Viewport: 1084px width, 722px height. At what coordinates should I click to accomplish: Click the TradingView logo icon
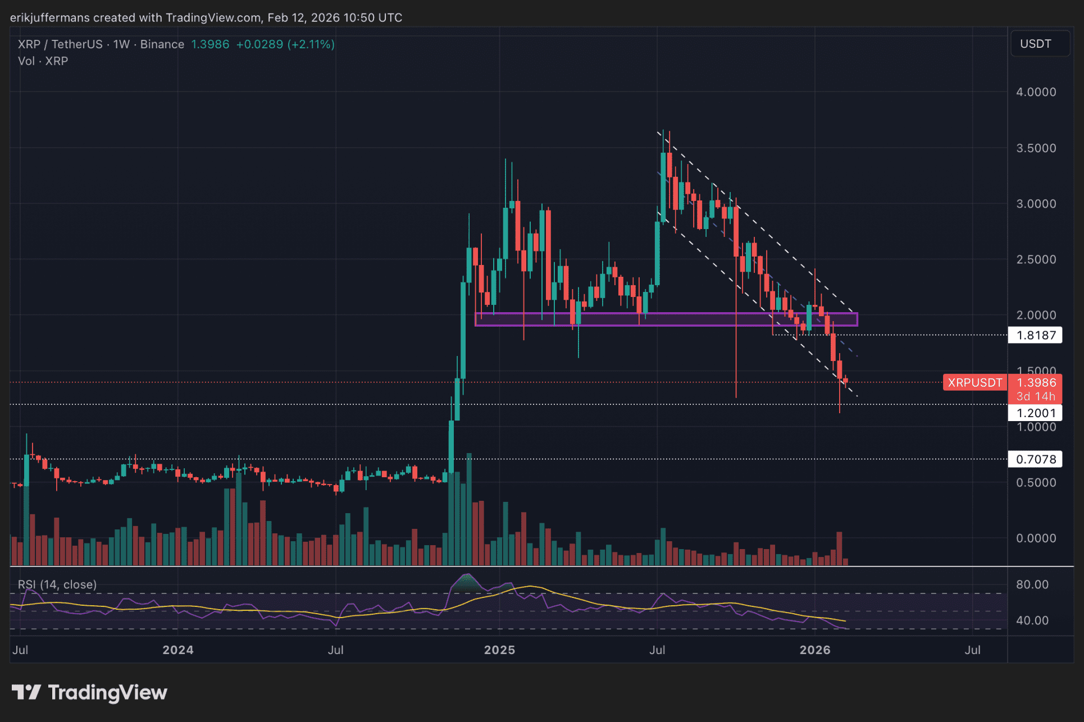(26, 692)
